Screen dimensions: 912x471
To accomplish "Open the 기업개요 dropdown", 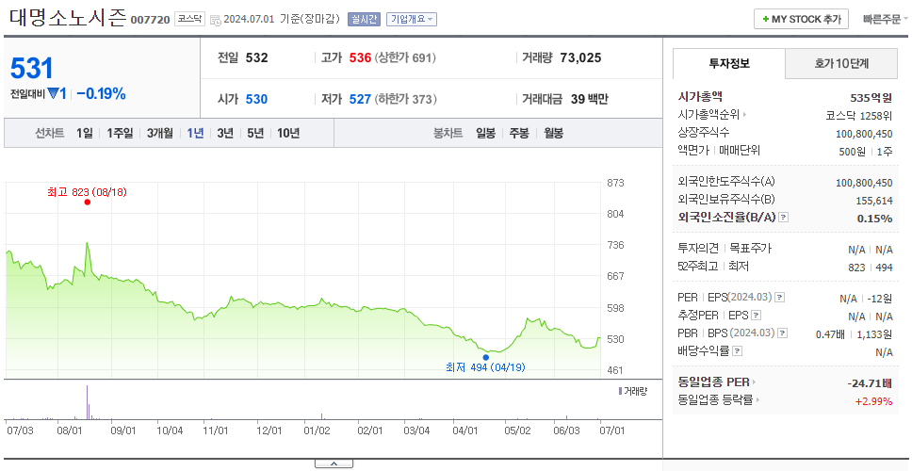I will (x=412, y=19).
